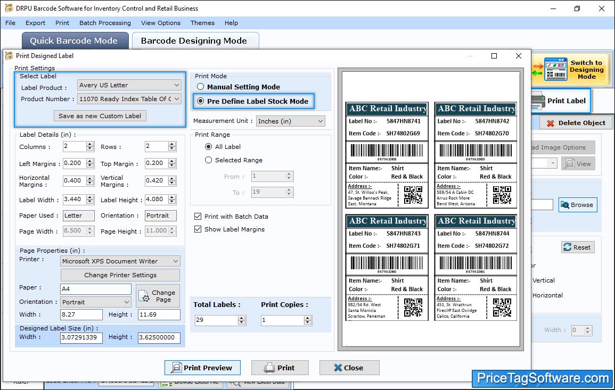615x390 pixels.
Task: Maximize the Print Designed Label dialog
Action: point(494,56)
